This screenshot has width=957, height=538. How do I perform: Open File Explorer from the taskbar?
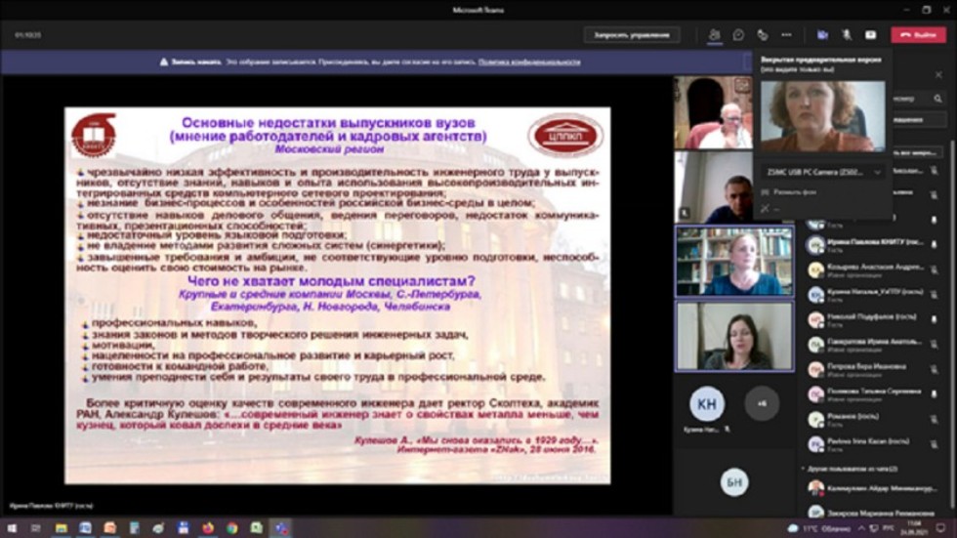61,528
